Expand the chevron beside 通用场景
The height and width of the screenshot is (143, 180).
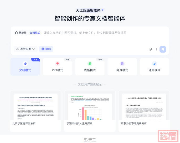coord(34,49)
